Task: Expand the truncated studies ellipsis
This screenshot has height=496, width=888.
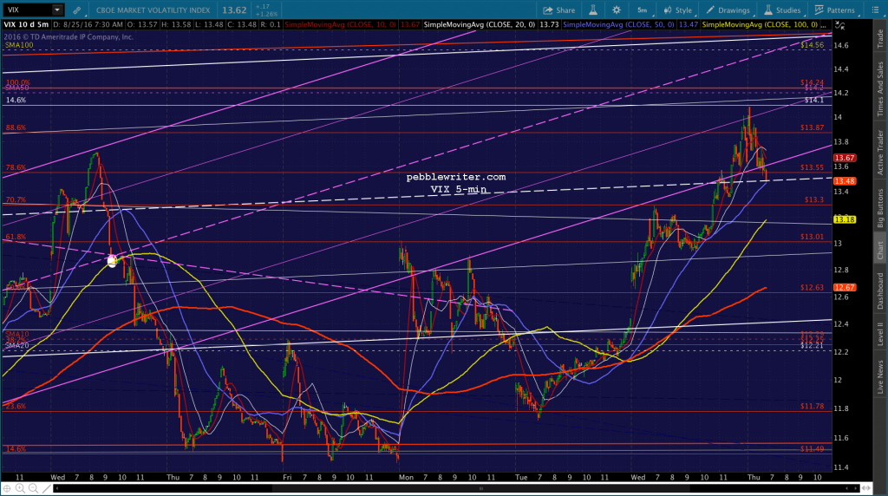Action: click(x=824, y=25)
